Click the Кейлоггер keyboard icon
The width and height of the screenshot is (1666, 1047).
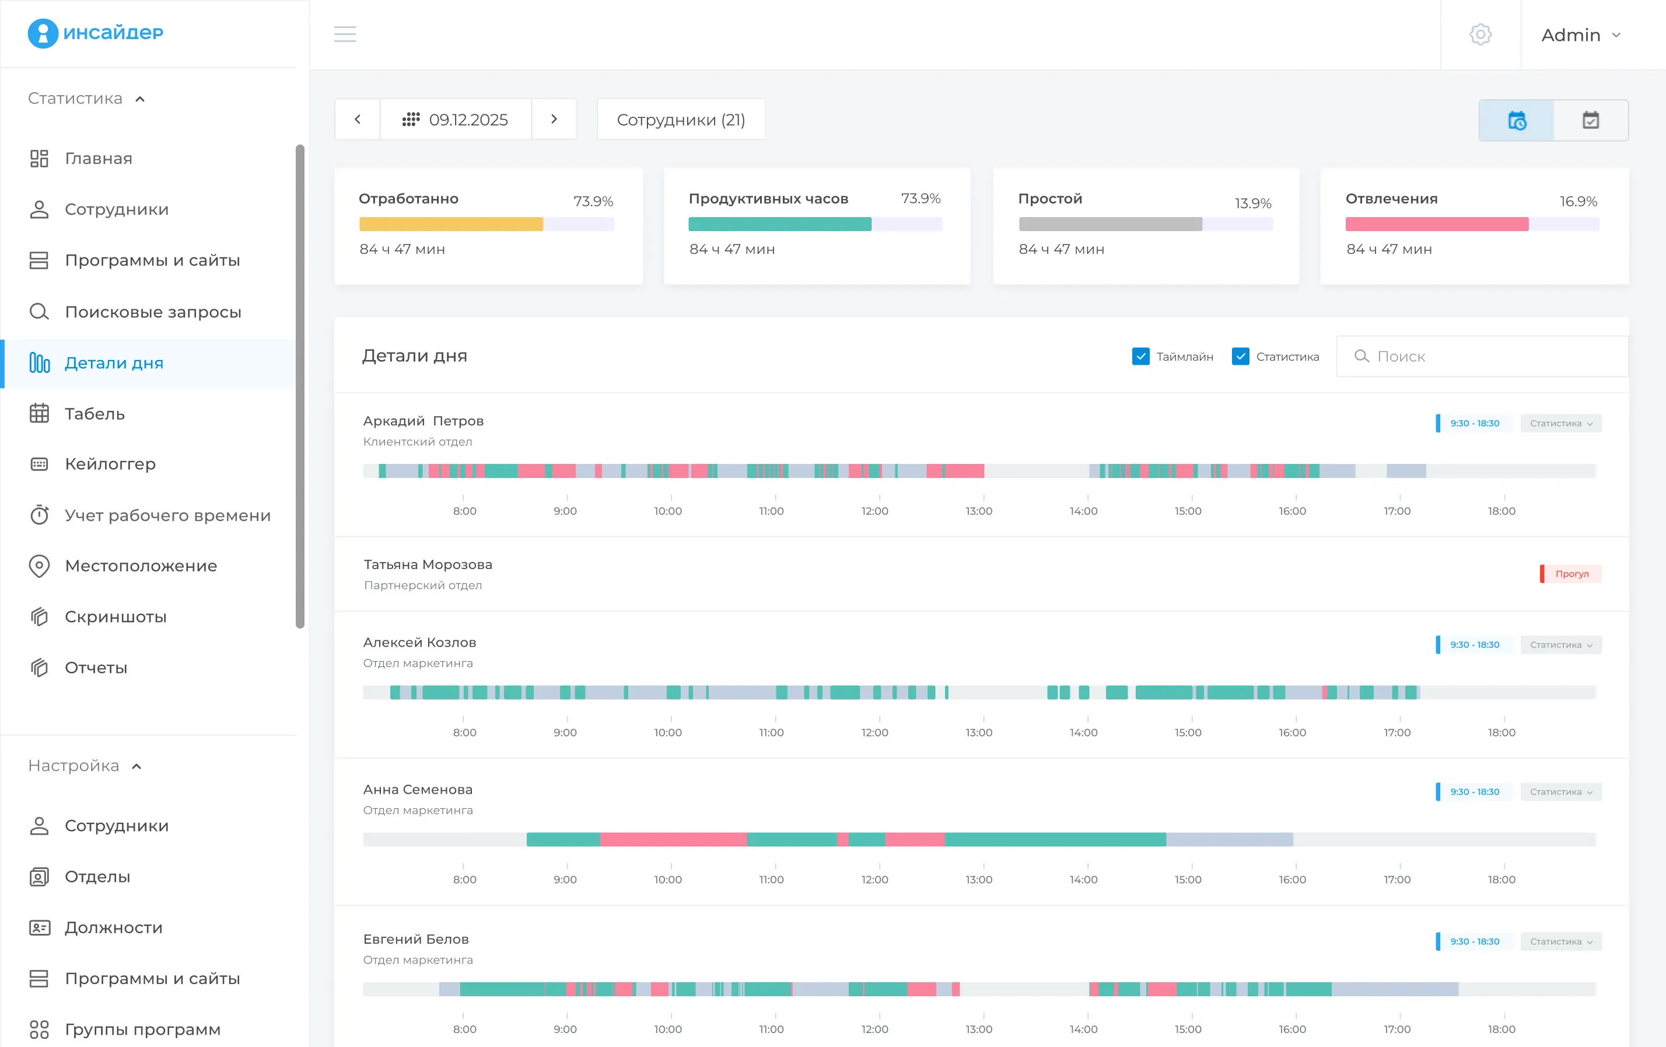(x=40, y=465)
